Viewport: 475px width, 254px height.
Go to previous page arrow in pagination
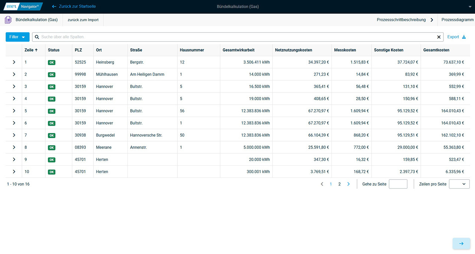click(322, 184)
